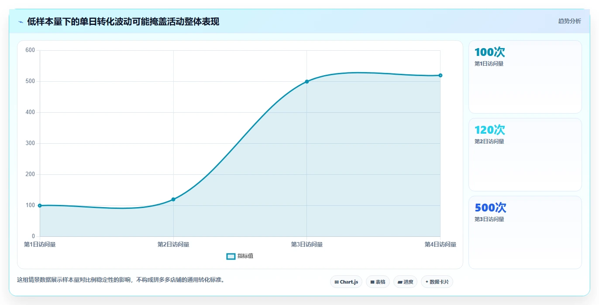Click the 表格 chip

click(x=378, y=282)
